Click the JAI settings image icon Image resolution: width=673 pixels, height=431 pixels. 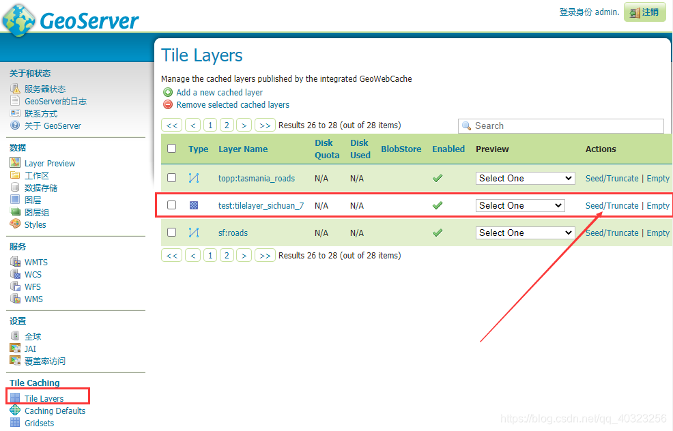[x=15, y=348]
